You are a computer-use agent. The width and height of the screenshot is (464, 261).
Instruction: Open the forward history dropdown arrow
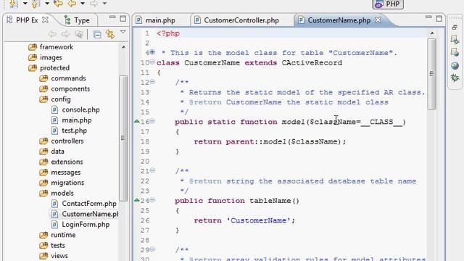pyautogui.click(x=104, y=4)
